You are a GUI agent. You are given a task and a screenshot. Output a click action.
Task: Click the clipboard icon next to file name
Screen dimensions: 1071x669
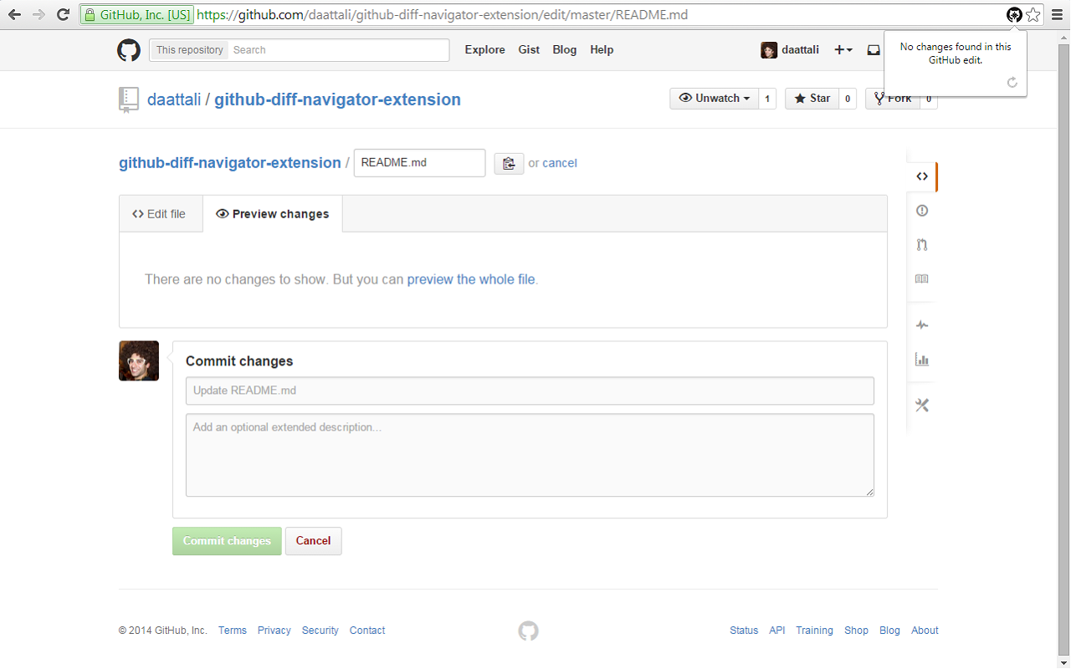509,164
